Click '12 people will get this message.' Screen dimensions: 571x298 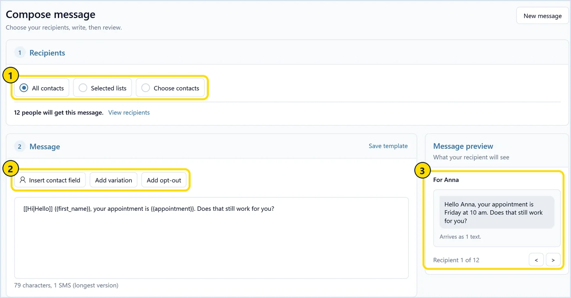(59, 113)
